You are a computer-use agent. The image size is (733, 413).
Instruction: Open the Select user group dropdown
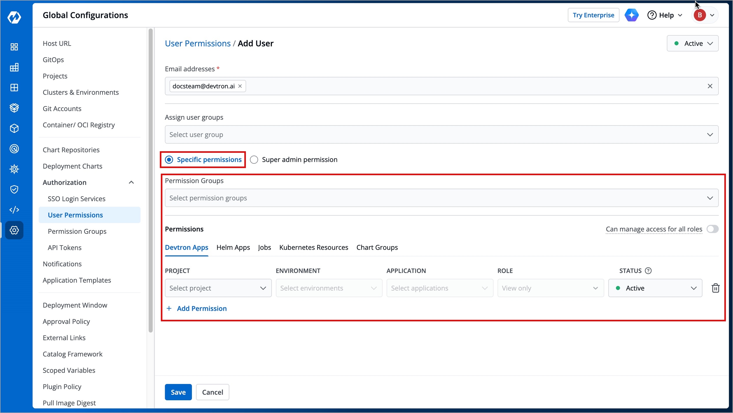[x=442, y=134]
